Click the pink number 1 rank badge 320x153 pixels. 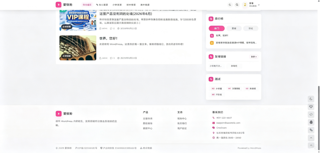(x=212, y=36)
